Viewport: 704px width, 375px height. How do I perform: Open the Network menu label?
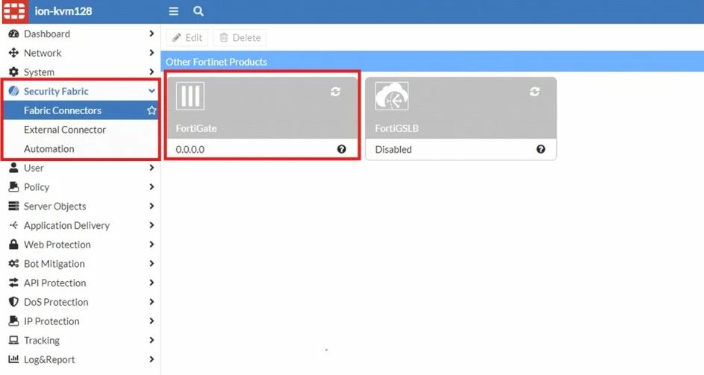click(x=43, y=53)
